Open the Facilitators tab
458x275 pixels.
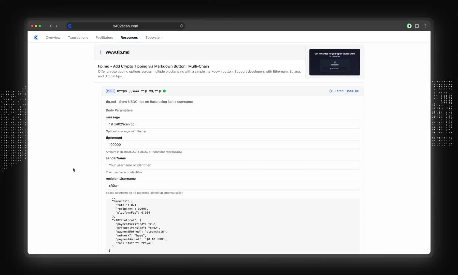click(x=104, y=37)
